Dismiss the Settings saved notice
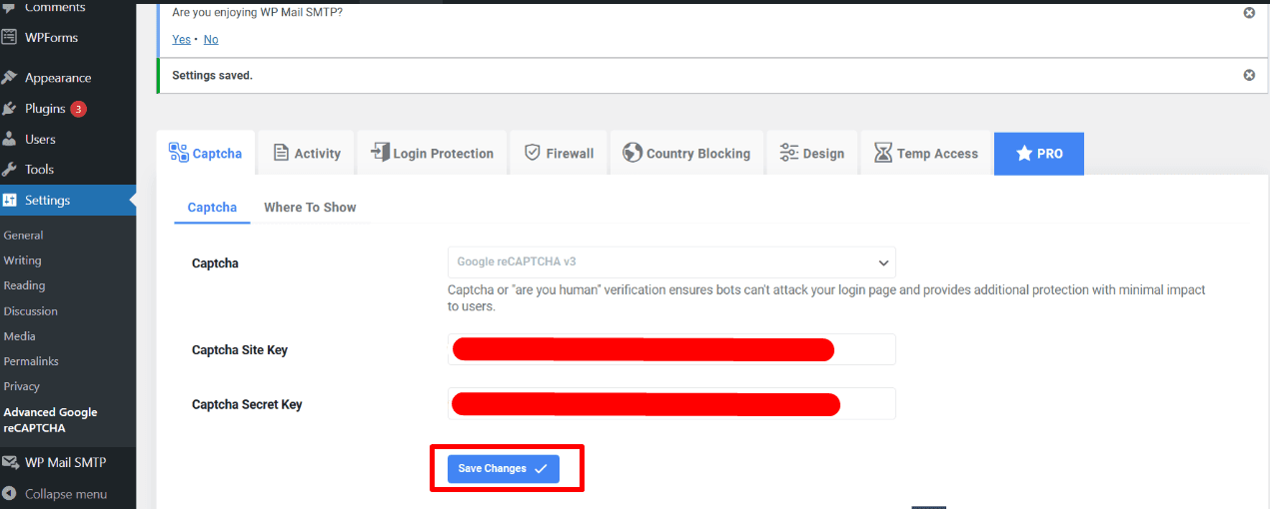1270x509 pixels. 1248,75
